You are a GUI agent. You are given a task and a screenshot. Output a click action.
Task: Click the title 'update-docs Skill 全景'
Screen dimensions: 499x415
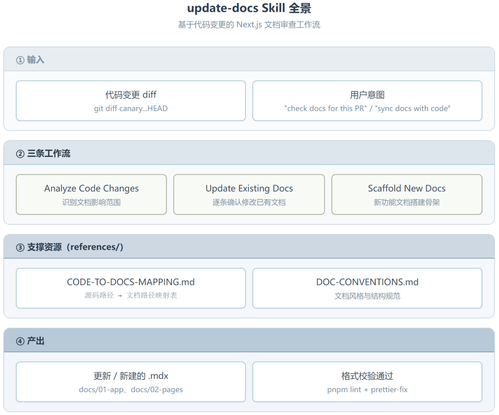[249, 8]
